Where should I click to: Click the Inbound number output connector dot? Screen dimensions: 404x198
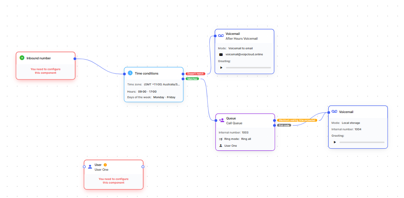(x=75, y=59)
